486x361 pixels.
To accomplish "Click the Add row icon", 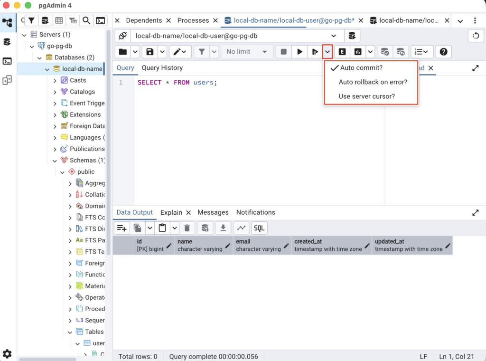I will 121,228.
